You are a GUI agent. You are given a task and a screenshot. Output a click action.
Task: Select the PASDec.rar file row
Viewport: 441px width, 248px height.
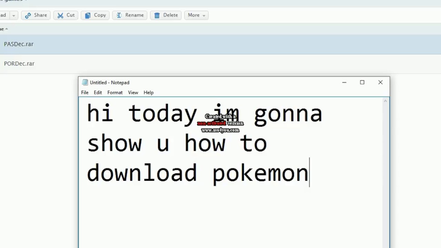(x=220, y=44)
